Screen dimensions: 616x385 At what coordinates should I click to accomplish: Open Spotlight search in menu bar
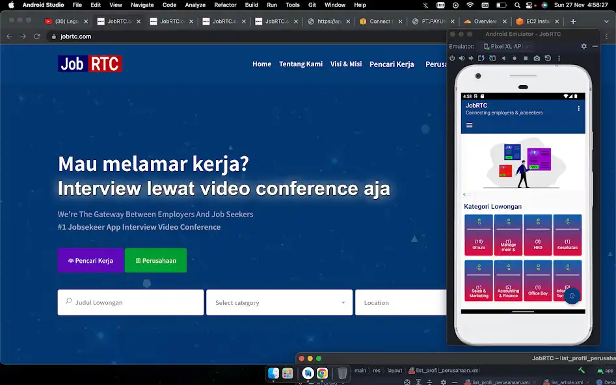point(517,5)
